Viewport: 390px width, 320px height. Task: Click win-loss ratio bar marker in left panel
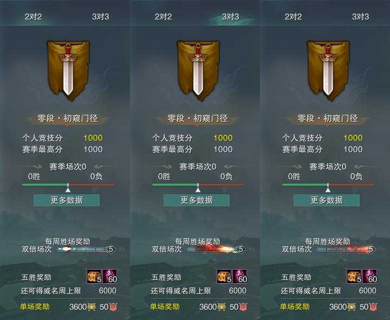(x=68, y=188)
